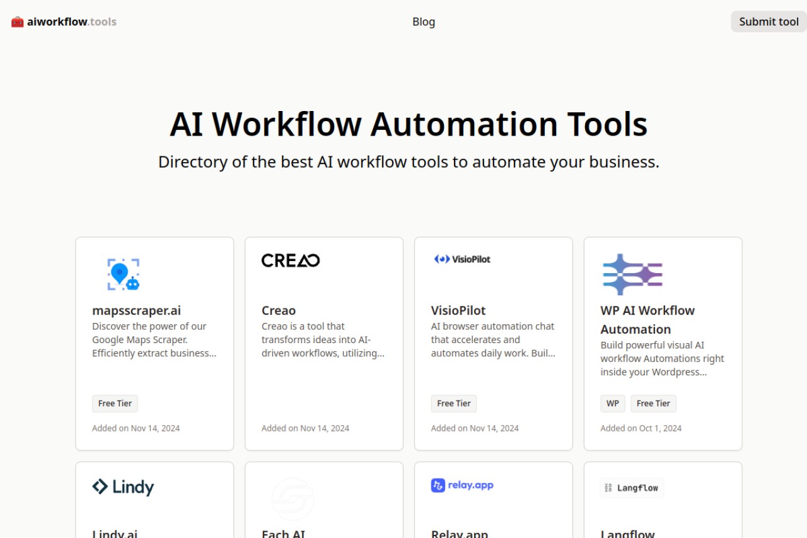This screenshot has height=538, width=807.
Task: Click the WP AI Workflow Automation logo
Action: [x=632, y=274]
